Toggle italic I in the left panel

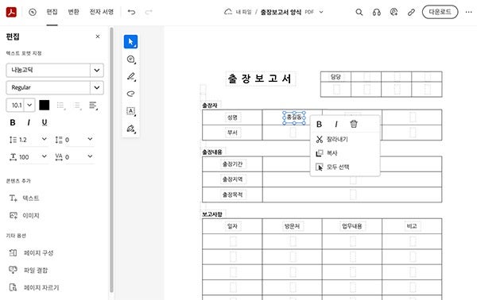[x=29, y=122]
